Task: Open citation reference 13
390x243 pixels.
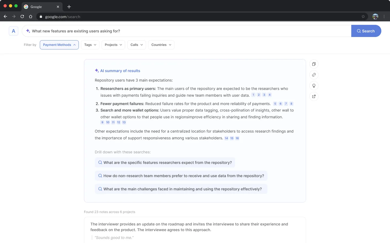Action: pos(124,122)
